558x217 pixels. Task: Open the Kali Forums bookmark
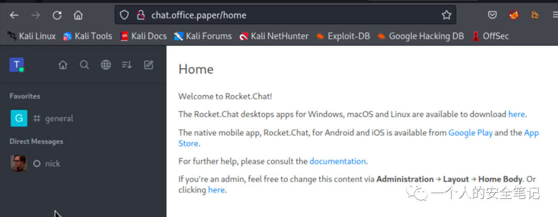pos(203,36)
